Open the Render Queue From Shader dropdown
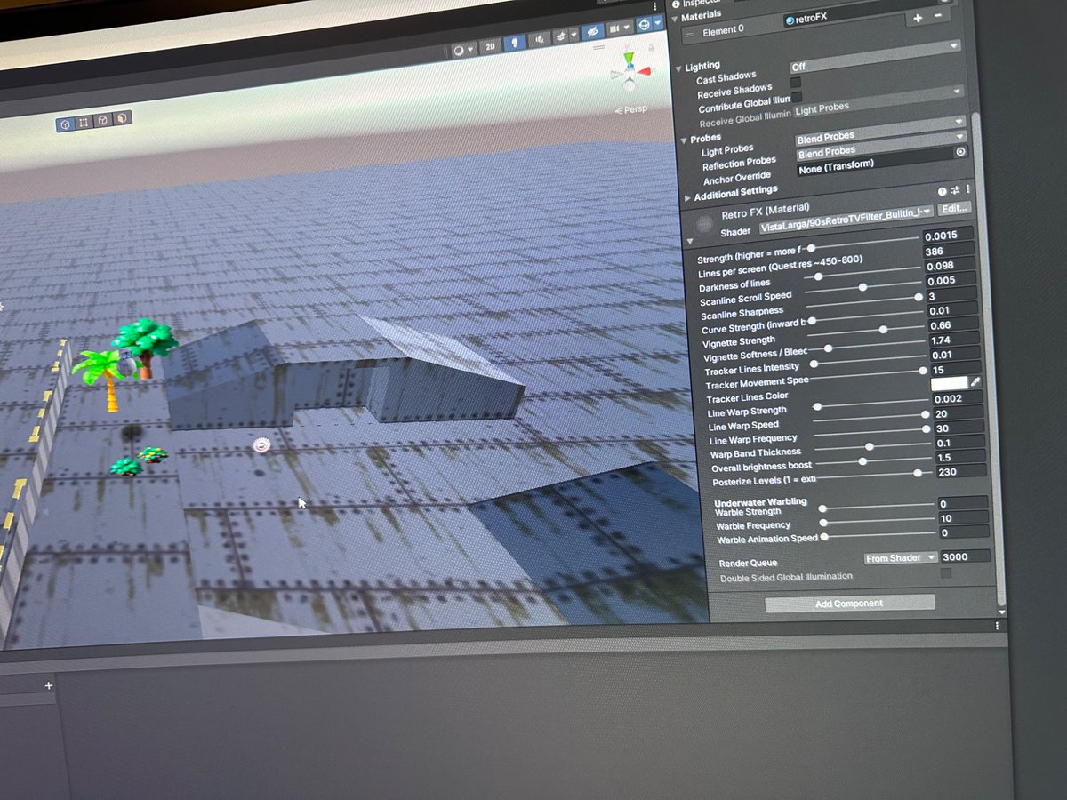The width and height of the screenshot is (1067, 800). 901,557
